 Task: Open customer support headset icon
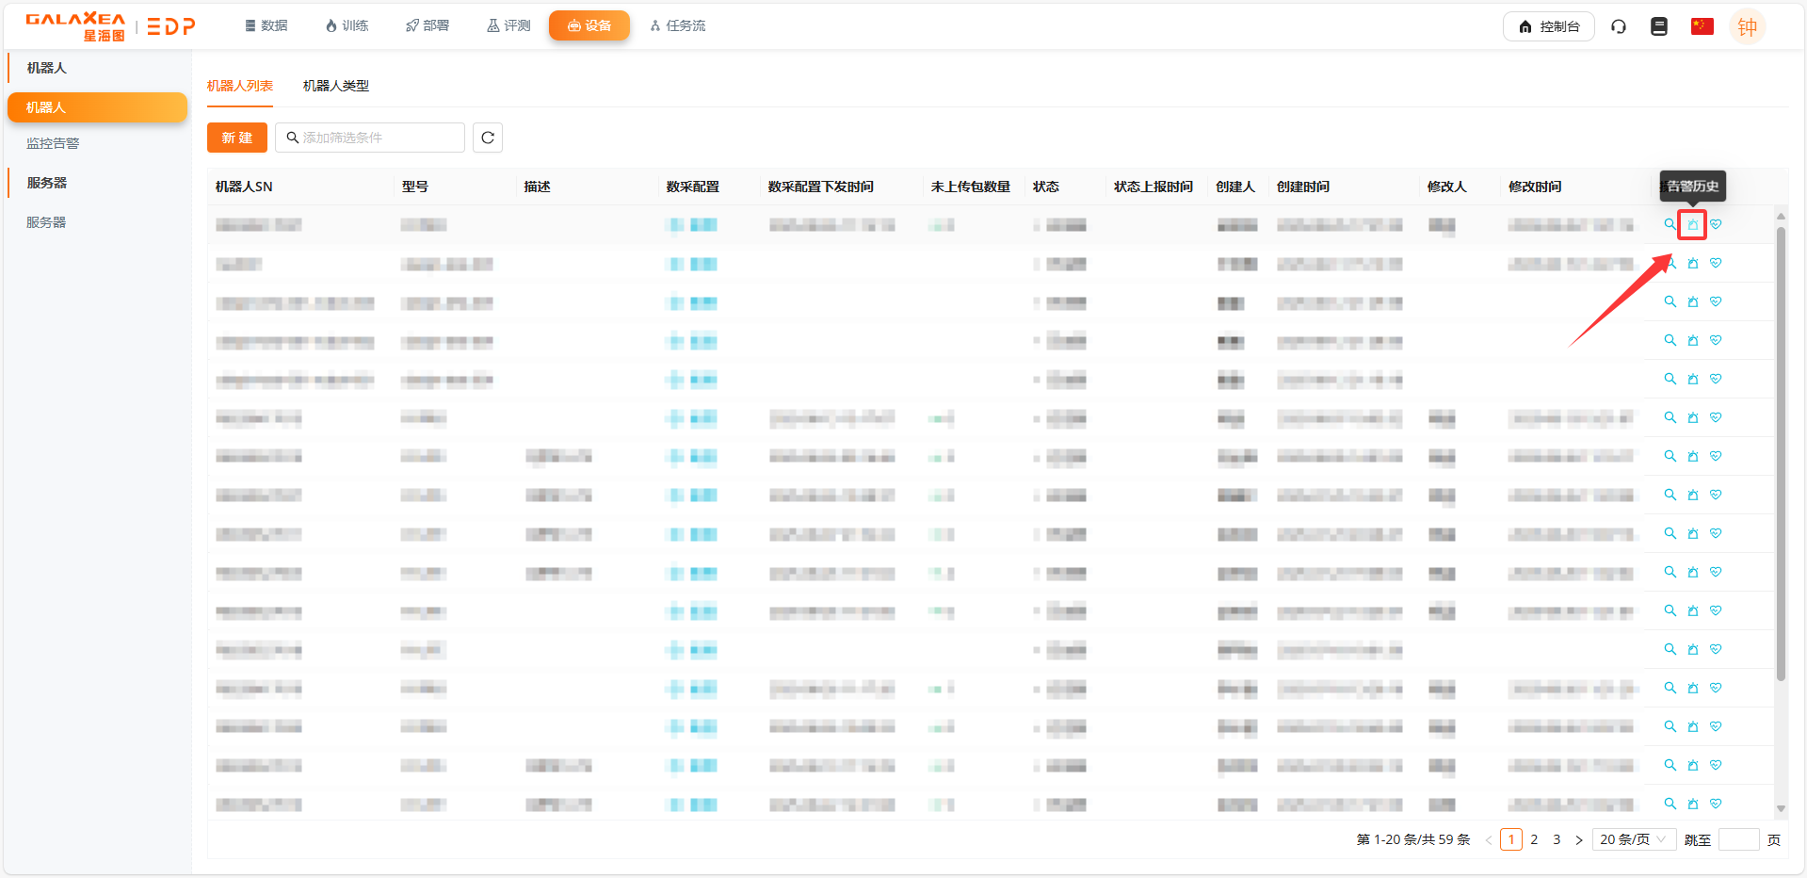pos(1619,26)
